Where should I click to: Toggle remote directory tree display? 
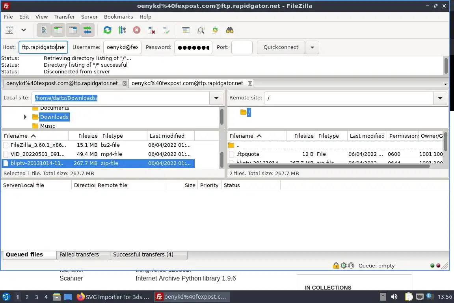(x=73, y=30)
